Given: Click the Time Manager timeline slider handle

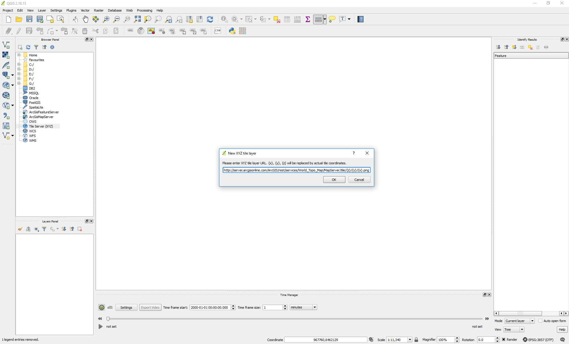Looking at the screenshot, I should coord(108,319).
